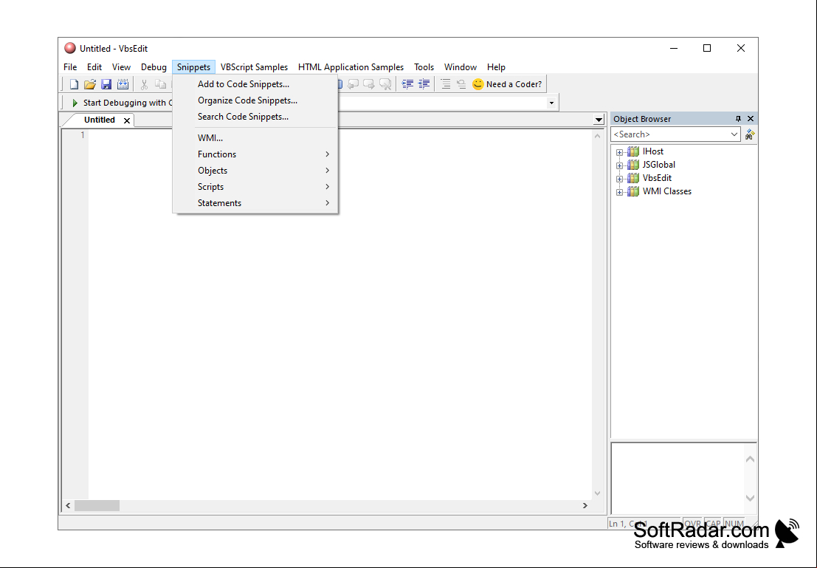The width and height of the screenshot is (817, 568).
Task: Close the open Snippets menu
Action: (x=194, y=66)
